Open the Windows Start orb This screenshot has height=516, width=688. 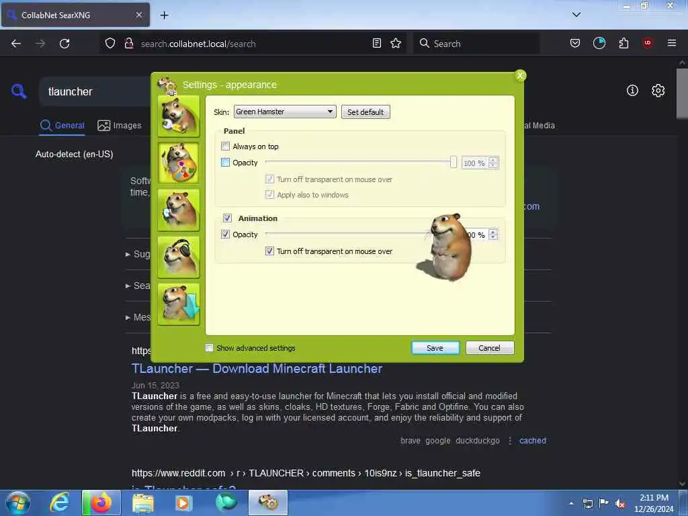coord(18,503)
